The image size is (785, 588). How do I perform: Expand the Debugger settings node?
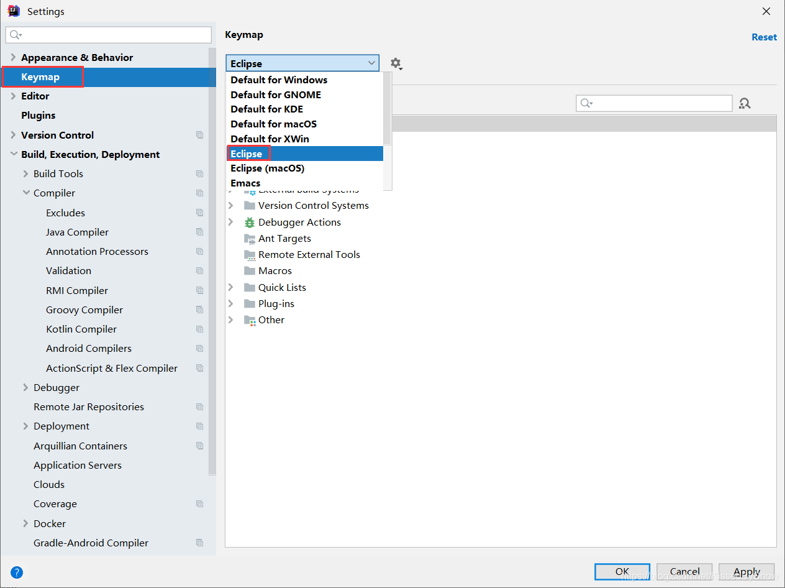tap(25, 387)
